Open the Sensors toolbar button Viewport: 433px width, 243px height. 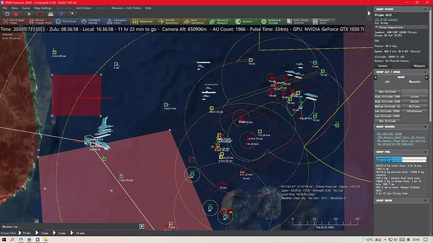(x=244, y=21)
